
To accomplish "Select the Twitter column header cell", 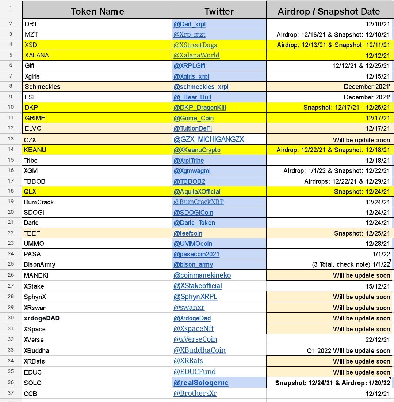I will point(219,10).
